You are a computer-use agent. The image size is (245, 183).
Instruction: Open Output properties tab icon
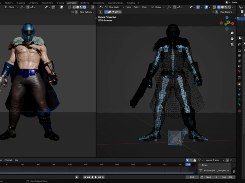pyautogui.click(x=239, y=56)
